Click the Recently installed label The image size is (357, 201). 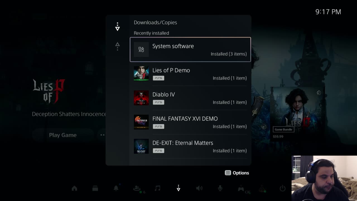pyautogui.click(x=151, y=33)
